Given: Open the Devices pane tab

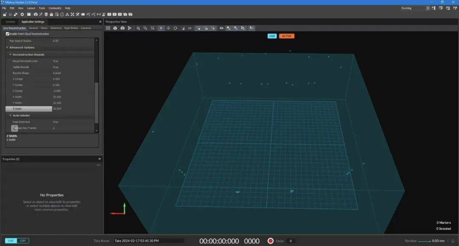Looking at the screenshot, I should coord(10,22).
